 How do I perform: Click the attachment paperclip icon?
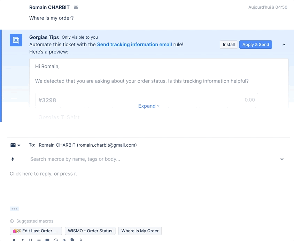pos(81,240)
